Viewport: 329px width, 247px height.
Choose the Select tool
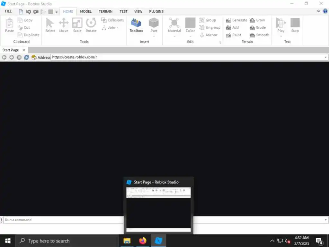(x=50, y=25)
